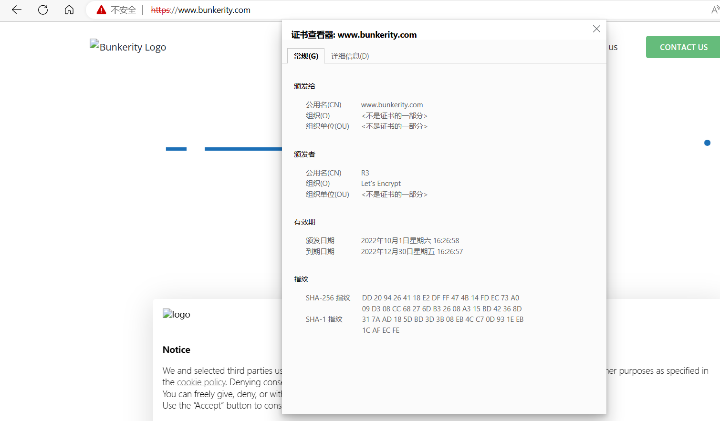720x421 pixels.
Task: Click the blue scroll indicator dot
Action: [707, 143]
